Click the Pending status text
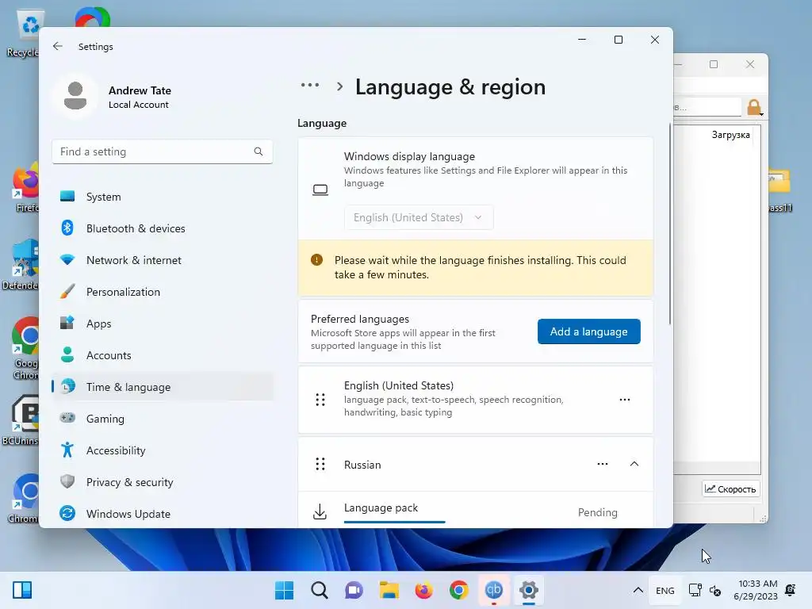Screen dimensions: 812x609 (x=598, y=512)
